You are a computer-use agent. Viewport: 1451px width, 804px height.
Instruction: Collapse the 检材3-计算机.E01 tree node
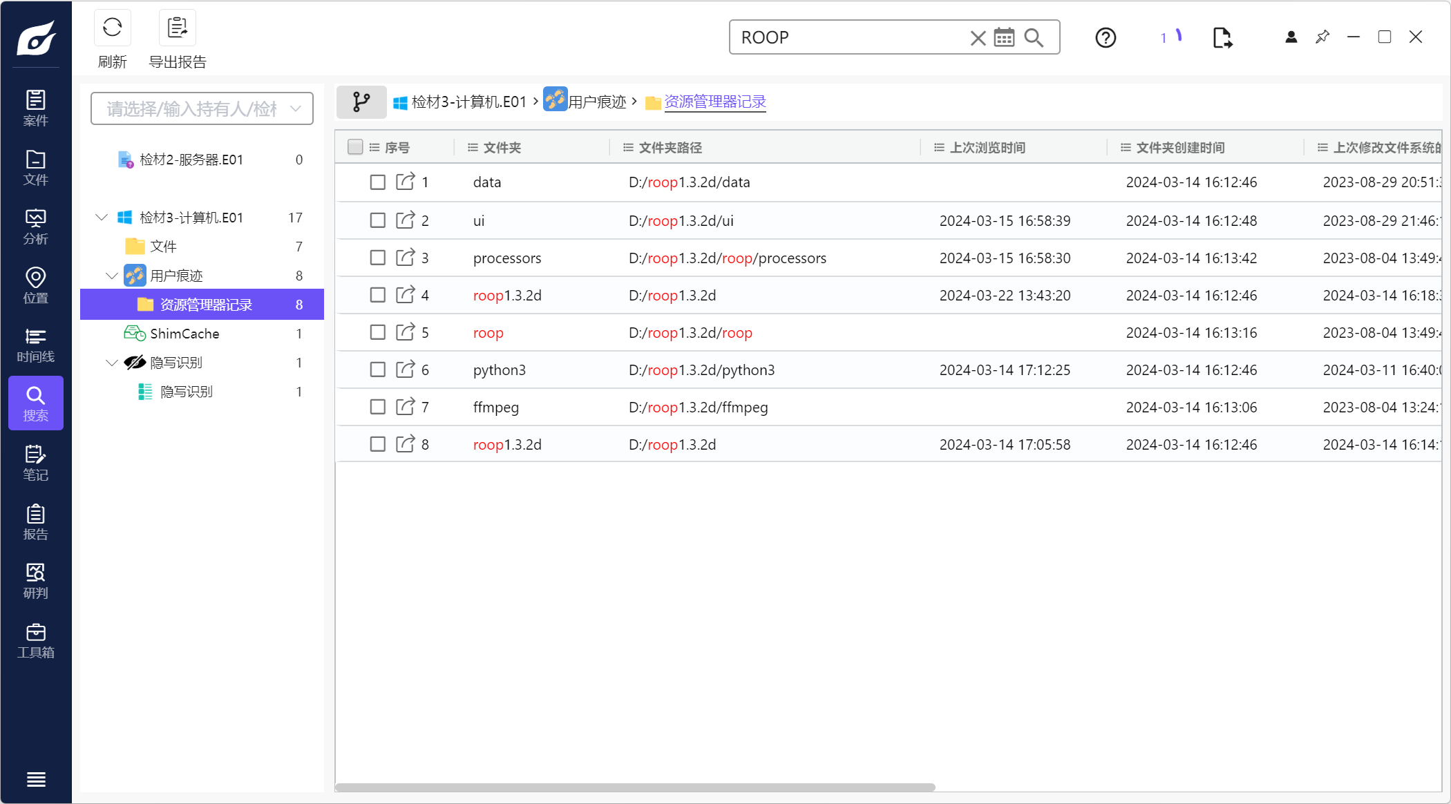click(102, 218)
